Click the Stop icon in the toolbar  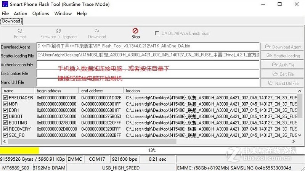[x=135, y=31]
